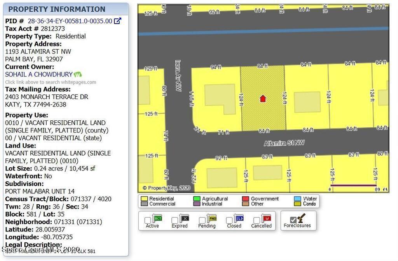
Task: Check the Pending listings checkbox
Action: (x=202, y=221)
